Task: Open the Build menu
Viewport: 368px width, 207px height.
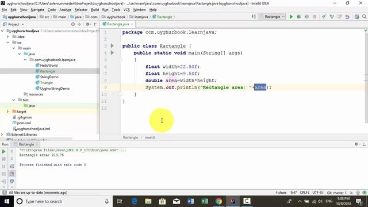Action: [x=95, y=10]
